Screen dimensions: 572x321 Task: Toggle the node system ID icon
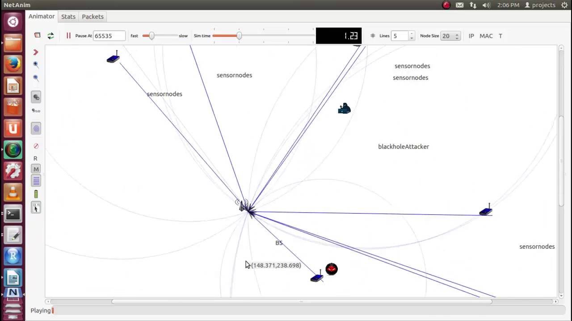tap(36, 111)
